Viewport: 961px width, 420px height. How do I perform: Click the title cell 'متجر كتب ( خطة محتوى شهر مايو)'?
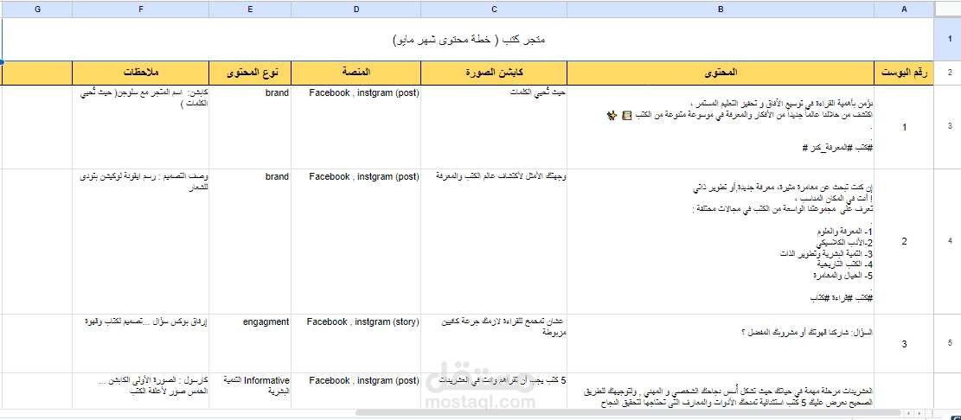469,39
